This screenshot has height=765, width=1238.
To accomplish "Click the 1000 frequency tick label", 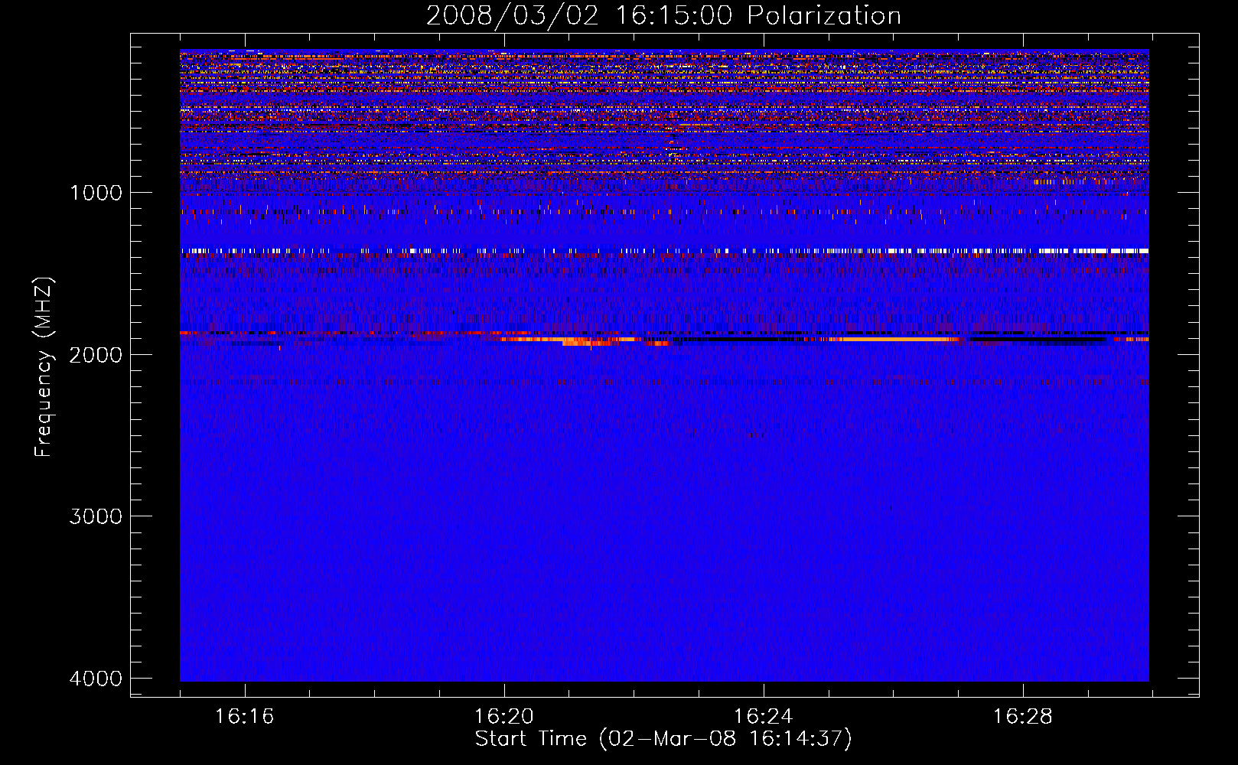I will [96, 193].
